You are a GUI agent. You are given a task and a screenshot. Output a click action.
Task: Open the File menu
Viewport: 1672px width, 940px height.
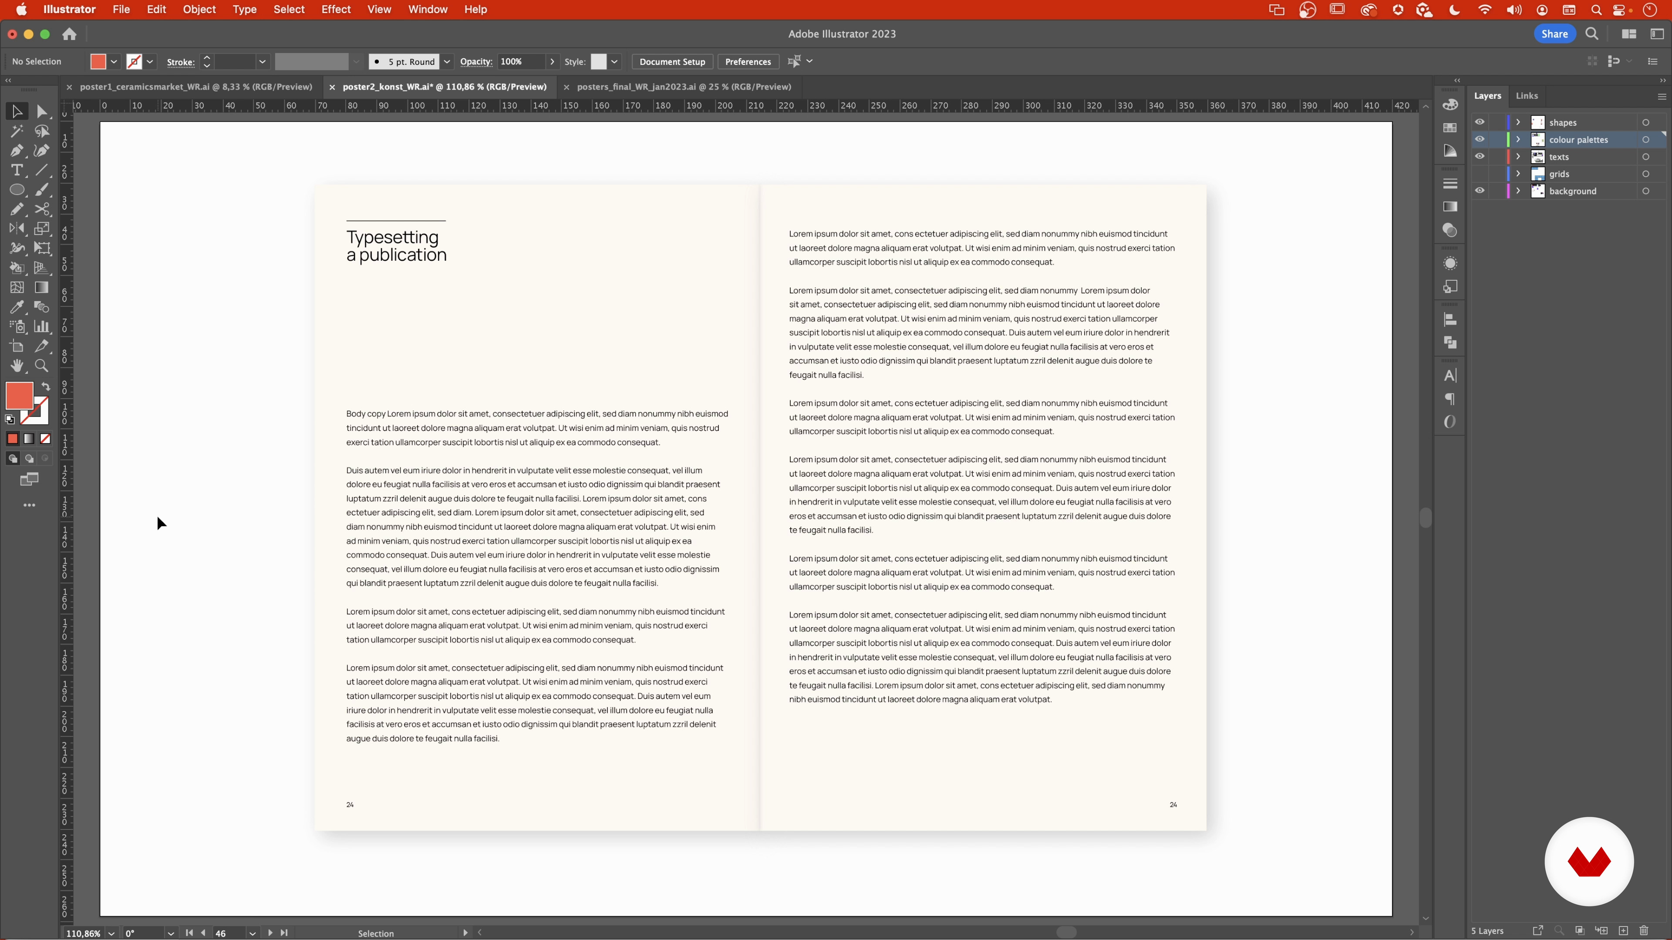click(x=121, y=9)
